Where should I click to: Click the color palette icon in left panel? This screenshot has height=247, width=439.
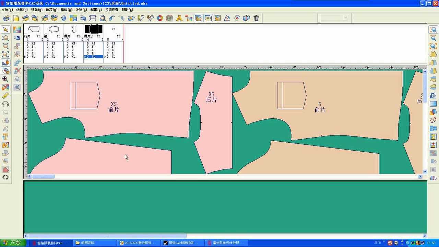coord(17,30)
